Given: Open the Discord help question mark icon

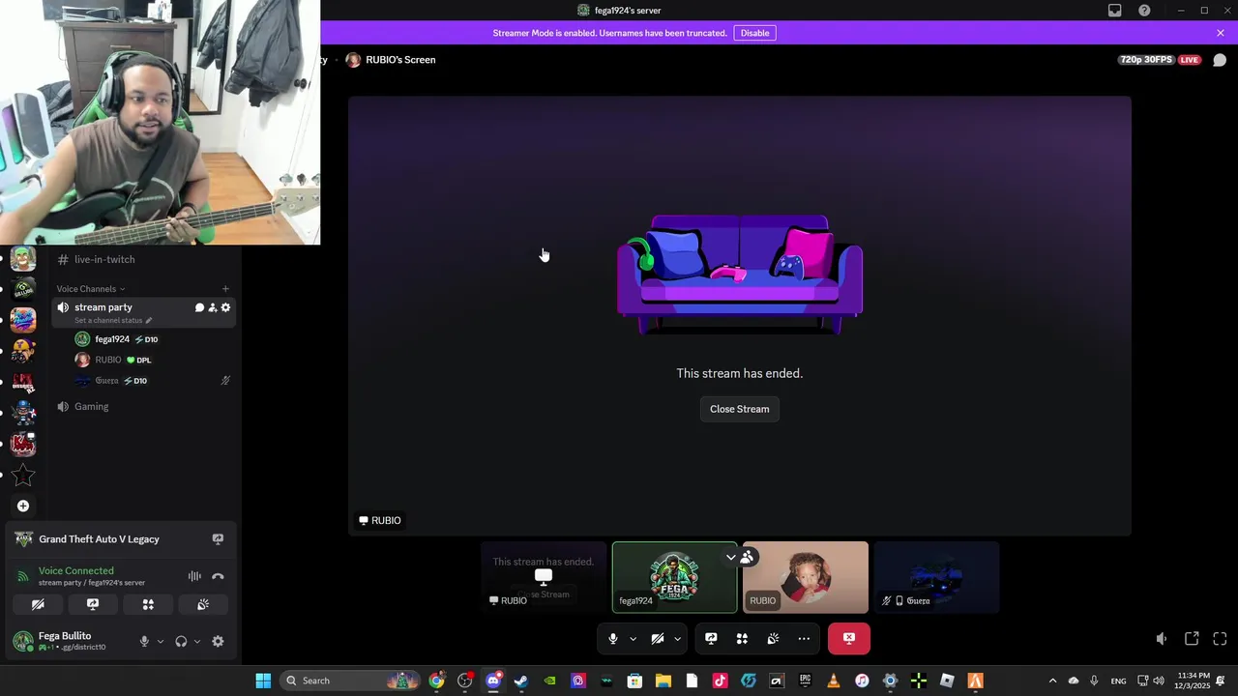Looking at the screenshot, I should [x=1144, y=11].
